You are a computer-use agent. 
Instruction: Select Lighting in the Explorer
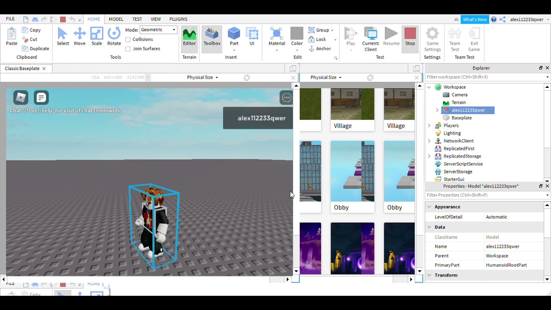tap(452, 133)
